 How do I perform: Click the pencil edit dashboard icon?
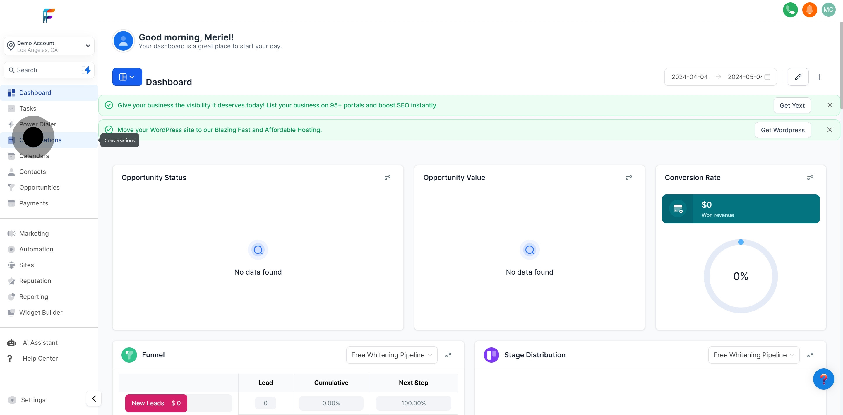point(798,77)
